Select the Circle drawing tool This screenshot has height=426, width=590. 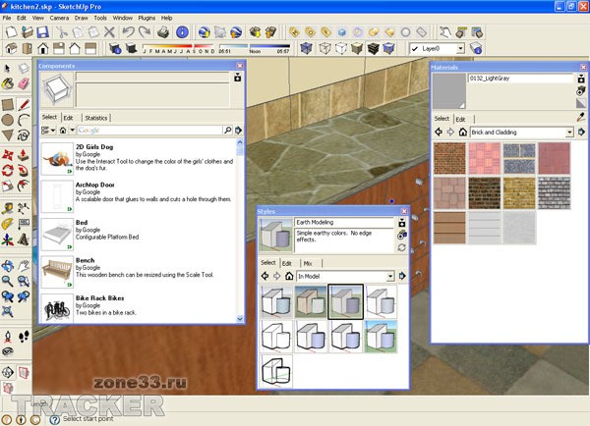tap(8, 120)
